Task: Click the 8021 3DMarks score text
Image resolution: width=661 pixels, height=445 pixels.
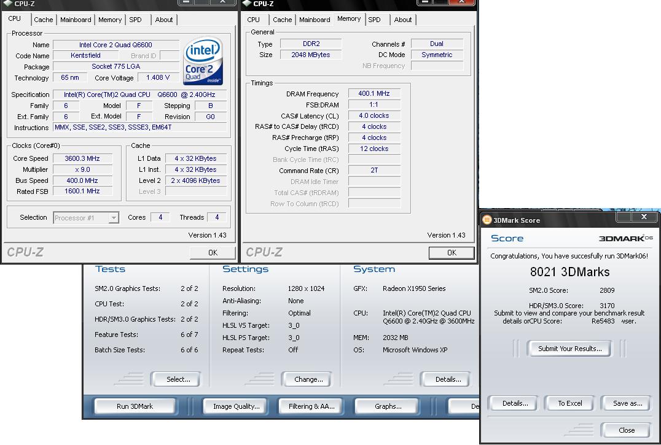Action: [x=569, y=272]
